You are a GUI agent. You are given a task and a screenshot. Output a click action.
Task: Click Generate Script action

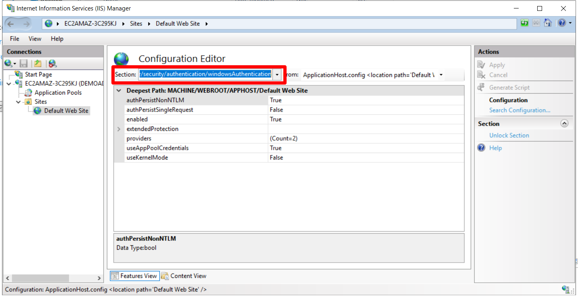(509, 87)
